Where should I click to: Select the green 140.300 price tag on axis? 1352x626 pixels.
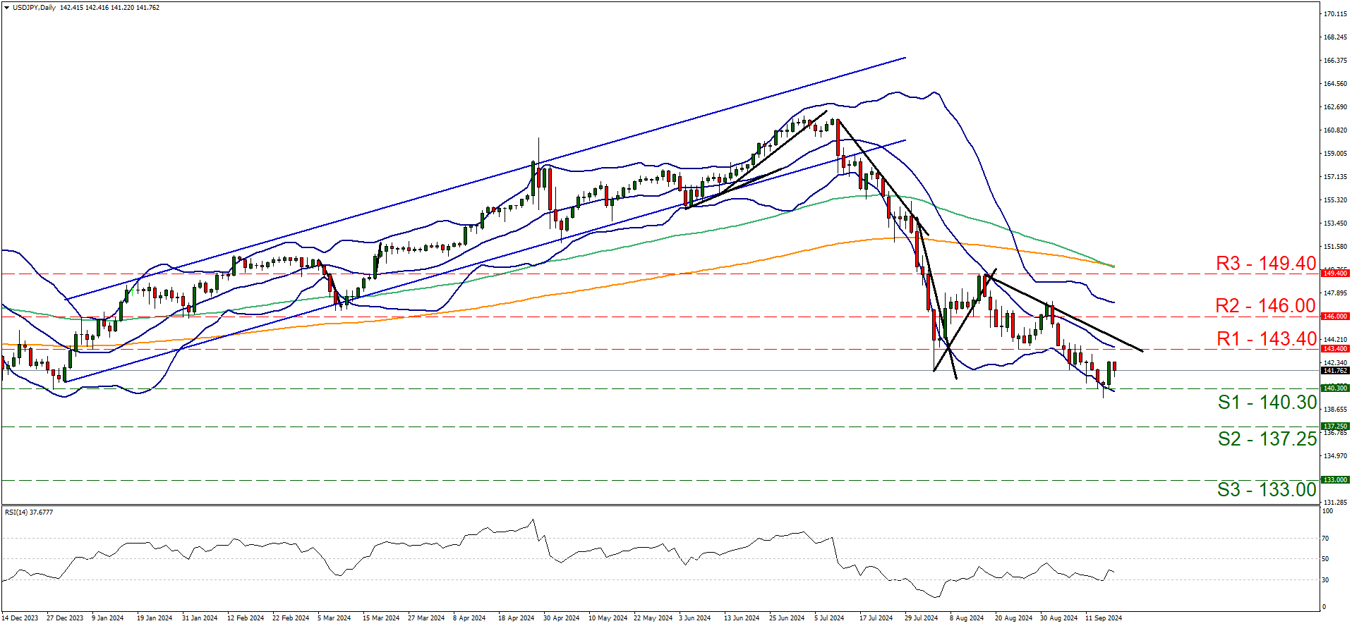pyautogui.click(x=1335, y=388)
